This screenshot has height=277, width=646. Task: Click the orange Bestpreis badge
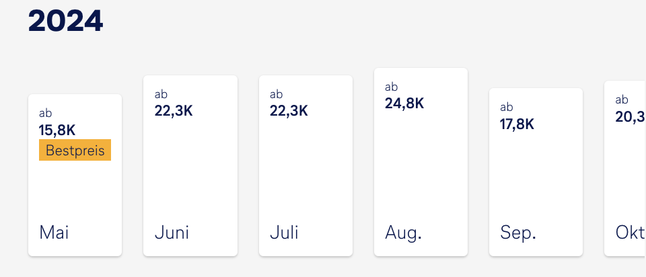pos(75,151)
